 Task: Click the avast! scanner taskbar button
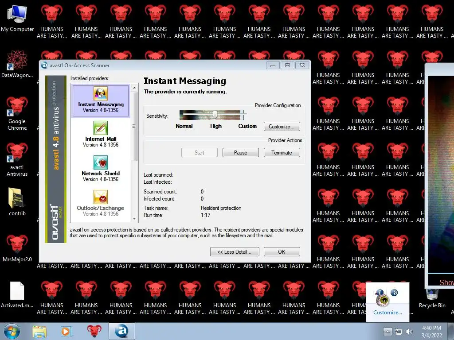click(x=121, y=331)
